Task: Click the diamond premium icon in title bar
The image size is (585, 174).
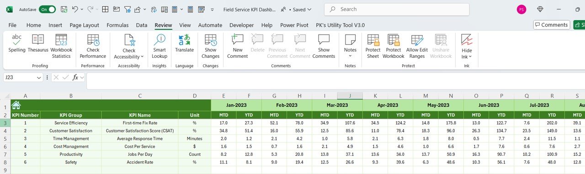Action: pos(540,9)
